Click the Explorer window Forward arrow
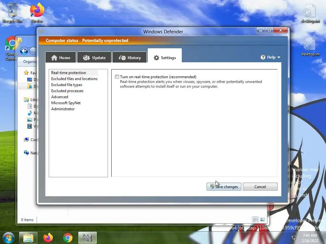The width and height of the screenshot is (326, 244). (x=33, y=51)
